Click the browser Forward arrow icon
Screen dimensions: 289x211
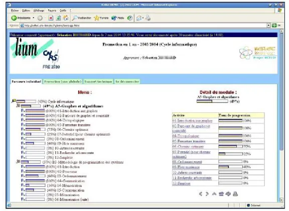pos(40,18)
